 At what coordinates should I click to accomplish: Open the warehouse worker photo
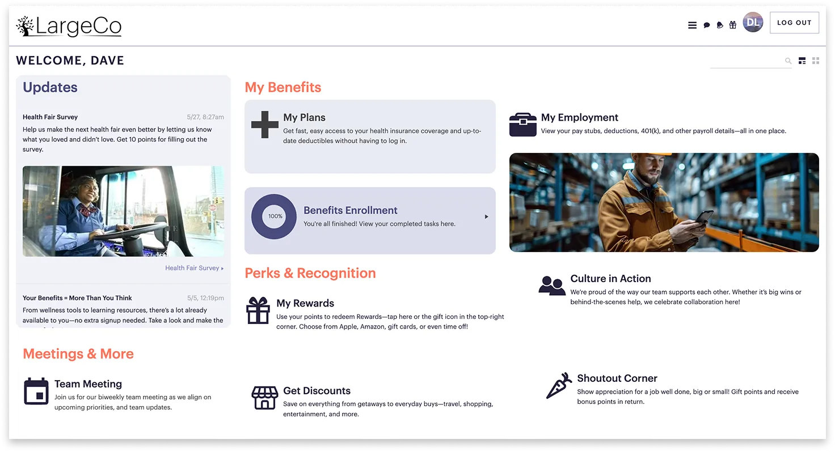tap(664, 202)
